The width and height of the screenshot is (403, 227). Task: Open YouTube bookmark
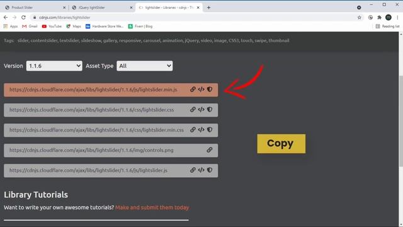pos(52,26)
